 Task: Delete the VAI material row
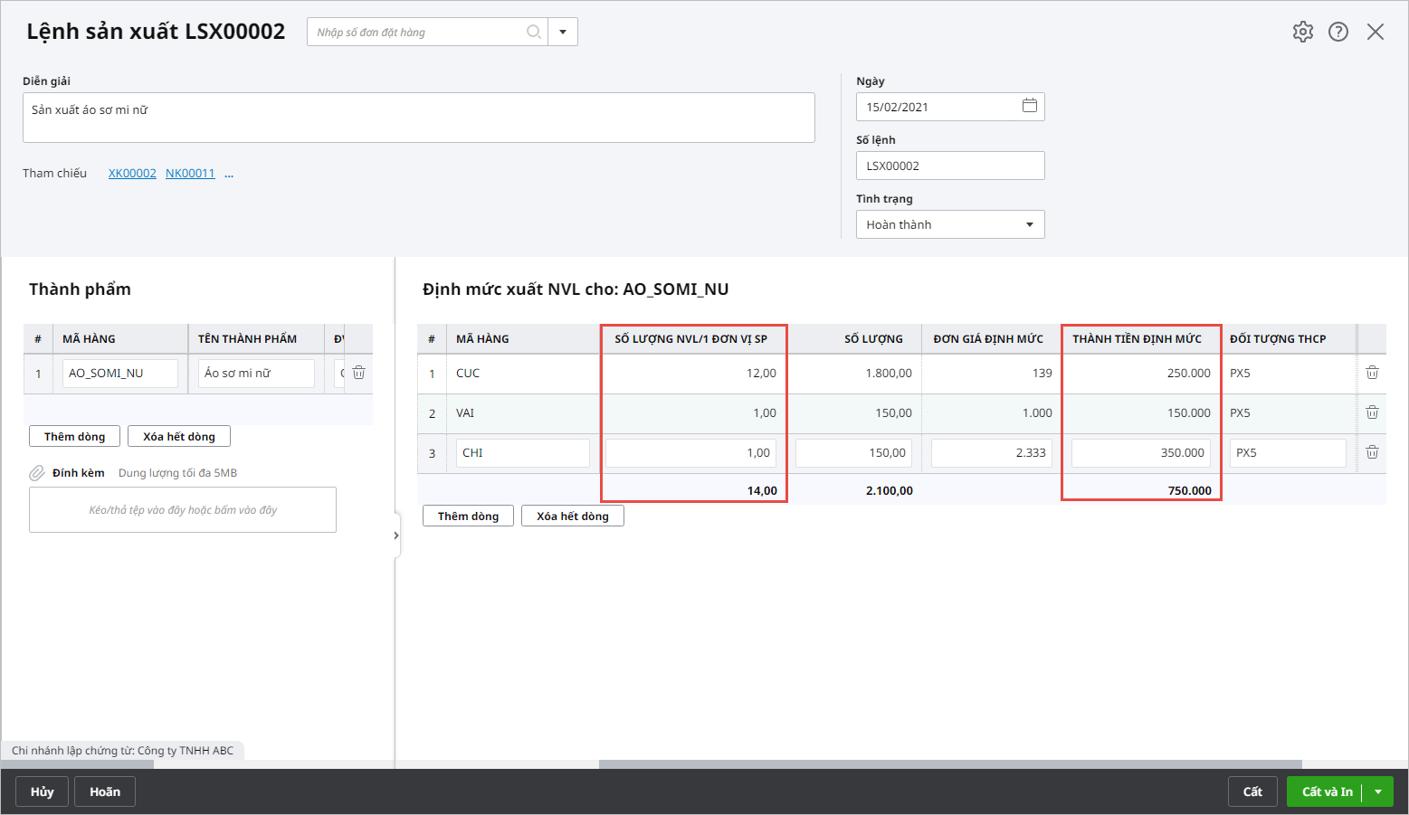[x=1372, y=412]
